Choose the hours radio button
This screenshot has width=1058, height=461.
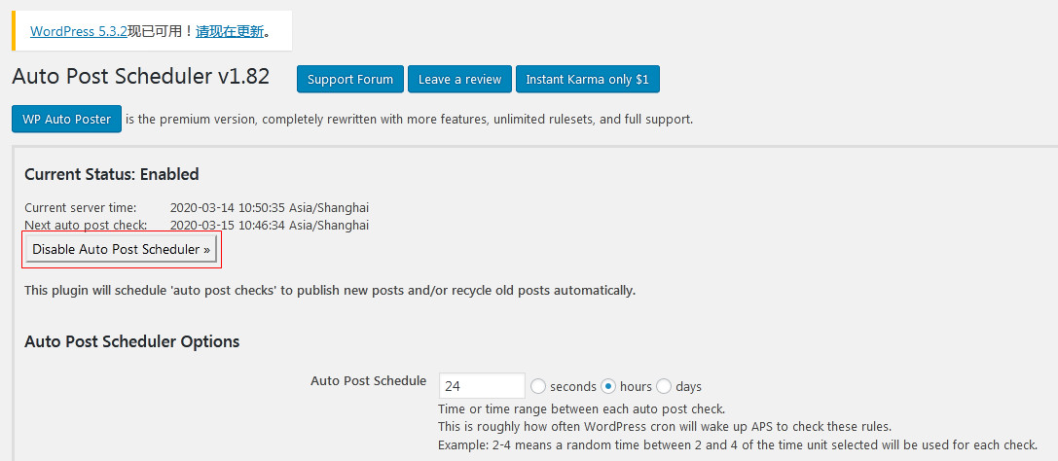pyautogui.click(x=609, y=386)
